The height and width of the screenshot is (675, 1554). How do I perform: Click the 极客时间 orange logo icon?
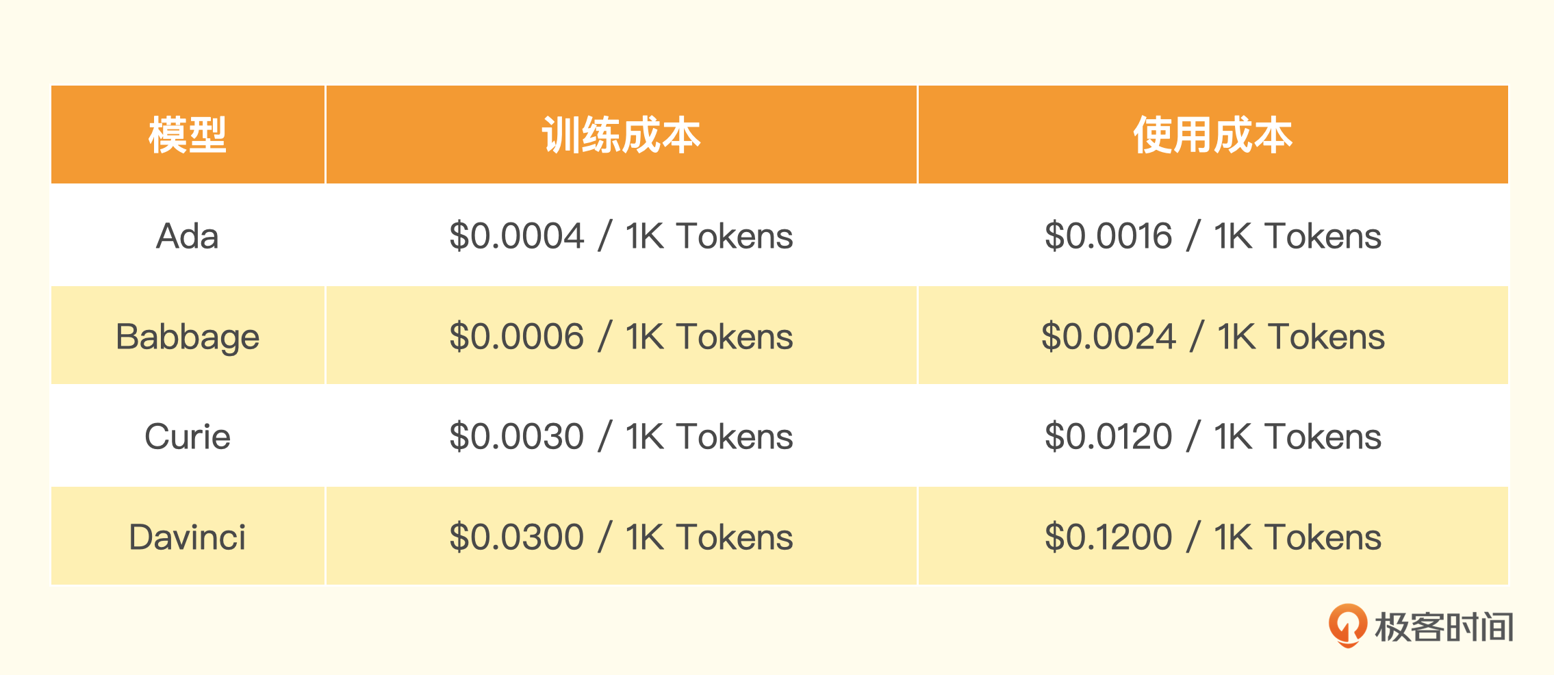pyautogui.click(x=1347, y=624)
